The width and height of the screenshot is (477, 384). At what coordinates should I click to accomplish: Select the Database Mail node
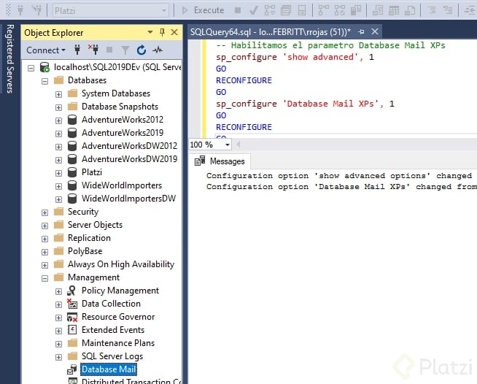[109, 369]
